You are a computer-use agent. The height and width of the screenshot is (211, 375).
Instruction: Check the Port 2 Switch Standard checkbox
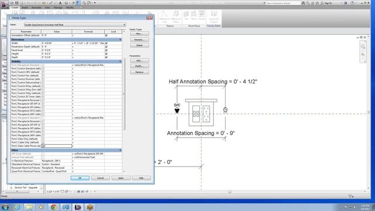[43, 69]
